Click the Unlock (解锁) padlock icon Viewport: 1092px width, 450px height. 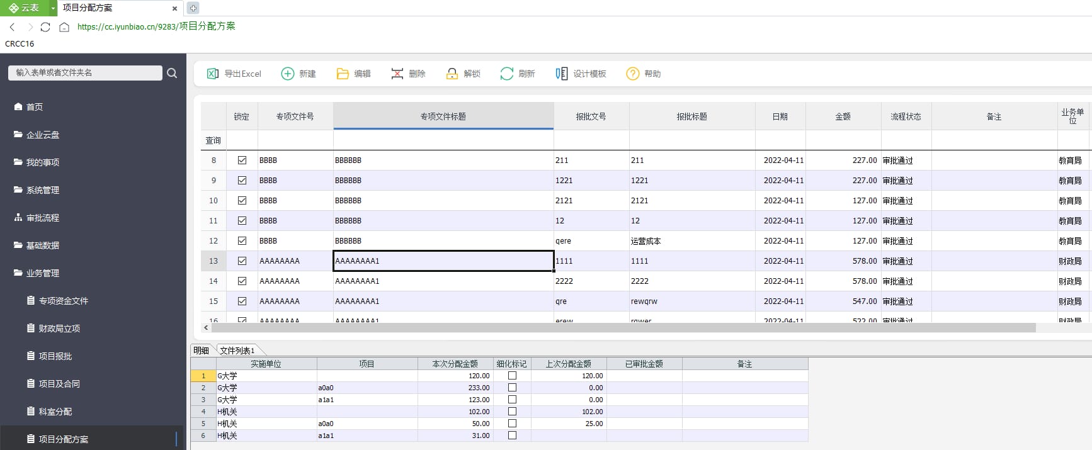pyautogui.click(x=452, y=74)
